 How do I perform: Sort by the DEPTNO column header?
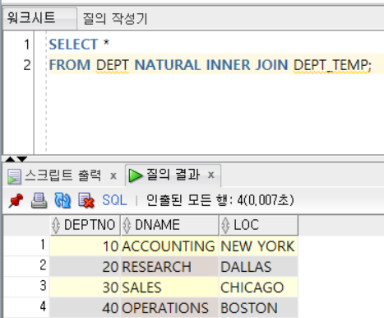85,225
